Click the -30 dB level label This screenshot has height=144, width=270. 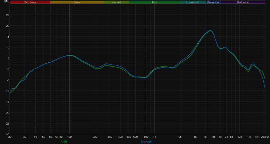click(x=7, y=134)
